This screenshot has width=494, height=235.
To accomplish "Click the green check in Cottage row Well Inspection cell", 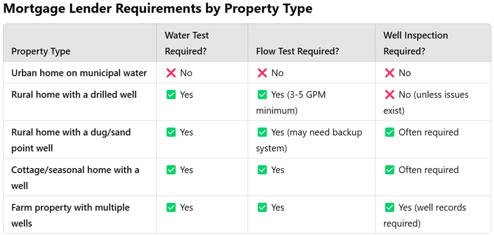I will coord(389,170).
